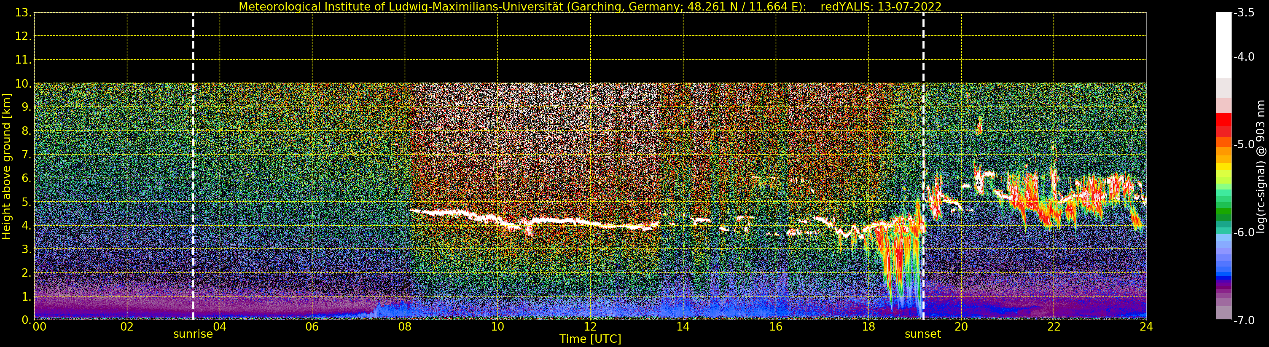Click the dark blue segment of the colorbar
1269x347 pixels.
point(1223,279)
